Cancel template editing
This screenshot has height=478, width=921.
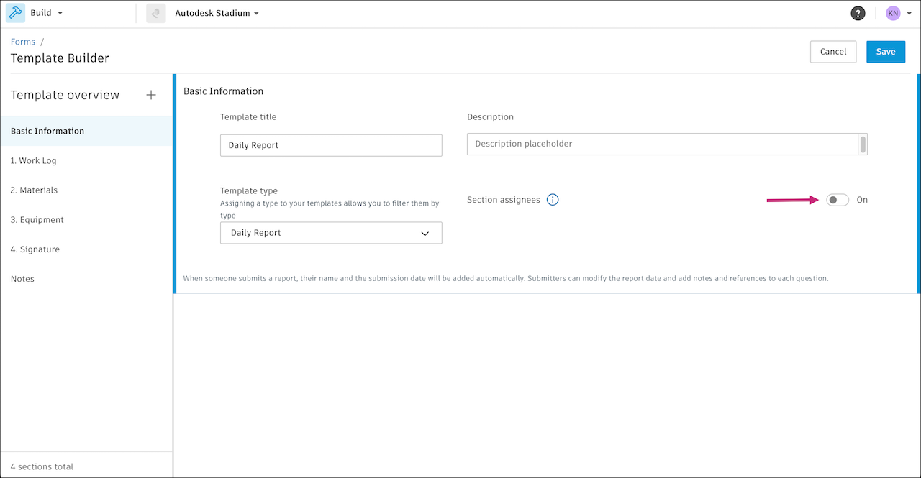pyautogui.click(x=832, y=51)
